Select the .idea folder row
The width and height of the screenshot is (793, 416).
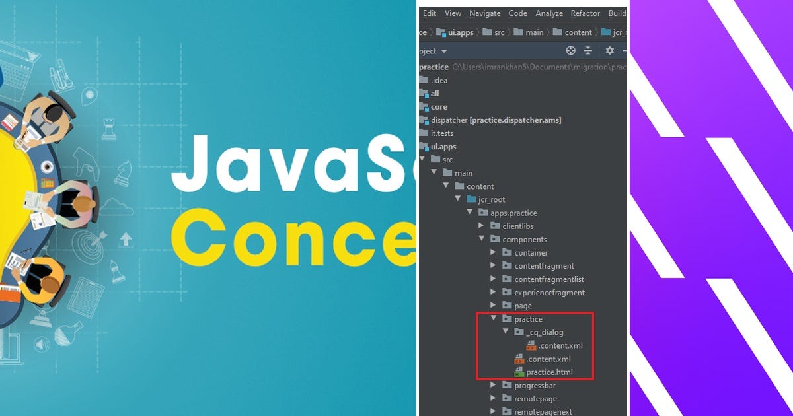pyautogui.click(x=523, y=81)
